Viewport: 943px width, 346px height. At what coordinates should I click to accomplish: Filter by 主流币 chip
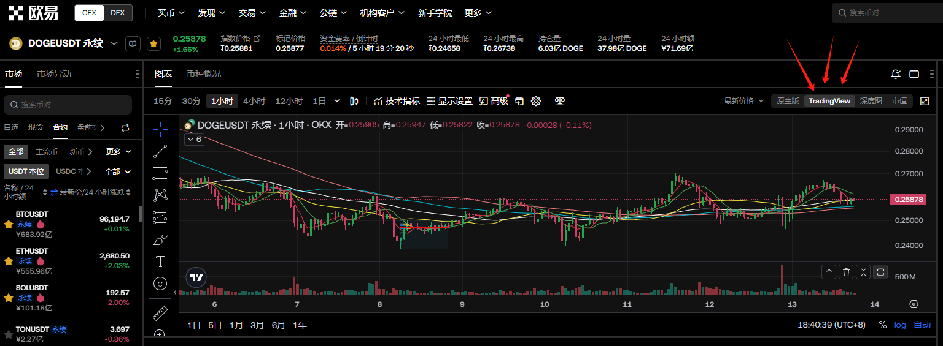tap(47, 151)
